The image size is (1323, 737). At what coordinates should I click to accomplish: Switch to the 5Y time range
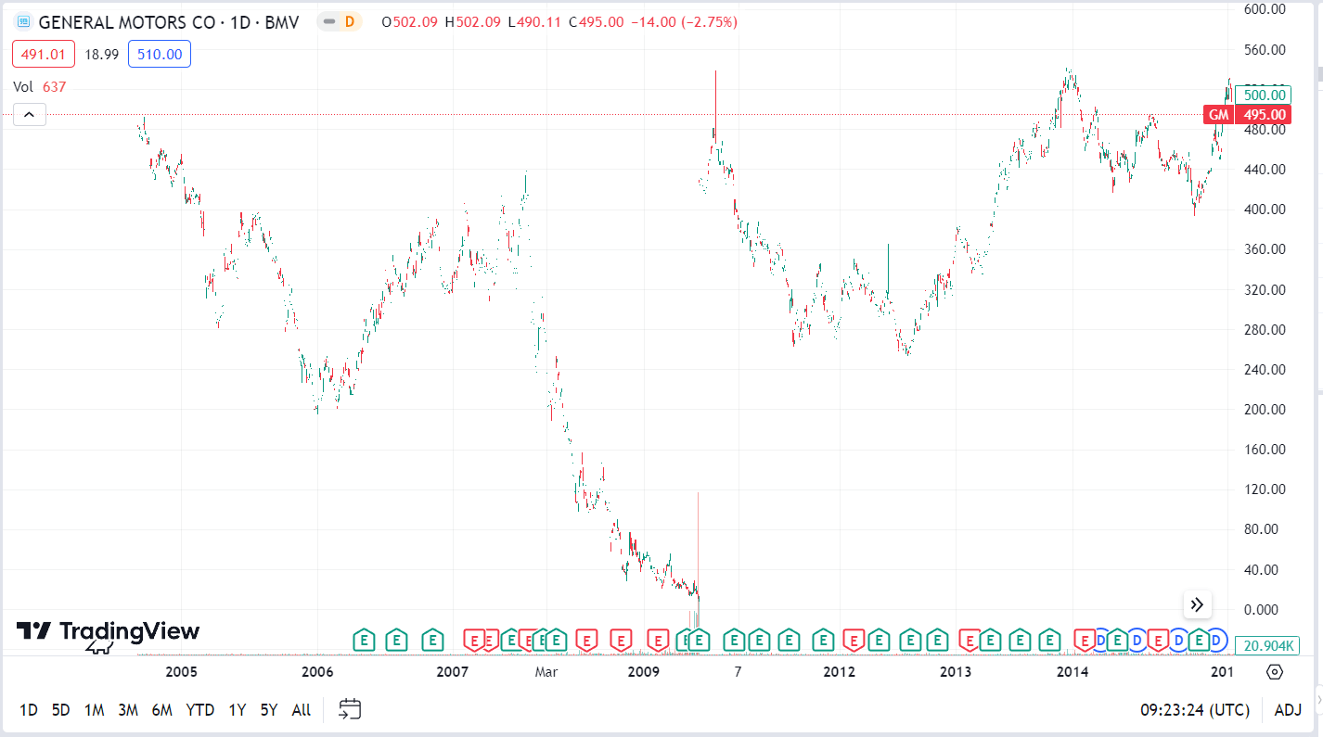269,710
